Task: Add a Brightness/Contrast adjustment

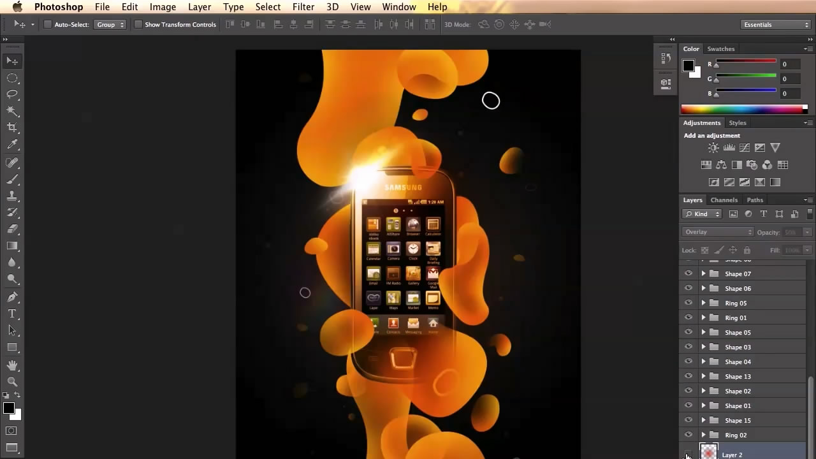Action: point(713,148)
